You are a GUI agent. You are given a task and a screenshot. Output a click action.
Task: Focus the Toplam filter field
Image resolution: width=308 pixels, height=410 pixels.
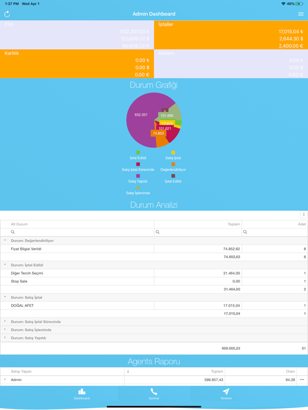click(198, 232)
